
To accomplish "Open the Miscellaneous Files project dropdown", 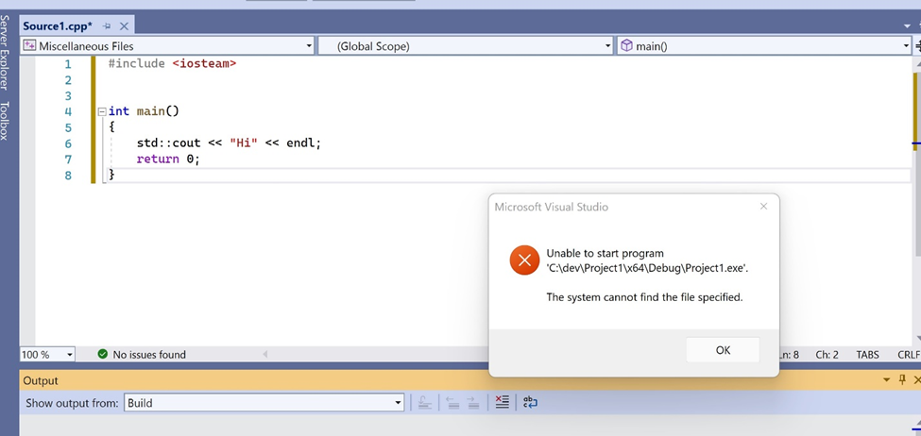I will 167,46.
